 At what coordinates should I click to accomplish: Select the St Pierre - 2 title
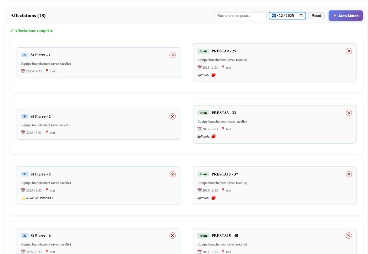click(40, 116)
